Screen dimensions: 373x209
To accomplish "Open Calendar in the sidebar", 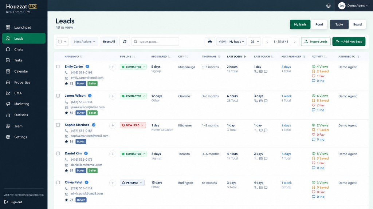I will click(24, 71).
